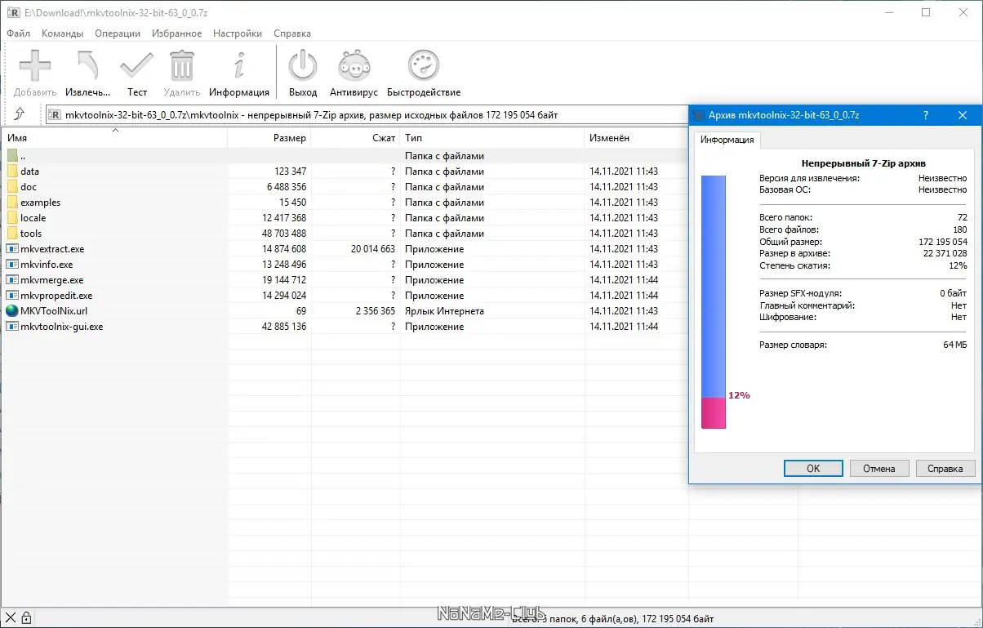The width and height of the screenshot is (983, 628).
Task: Click the archive path address field
Action: [x=367, y=115]
